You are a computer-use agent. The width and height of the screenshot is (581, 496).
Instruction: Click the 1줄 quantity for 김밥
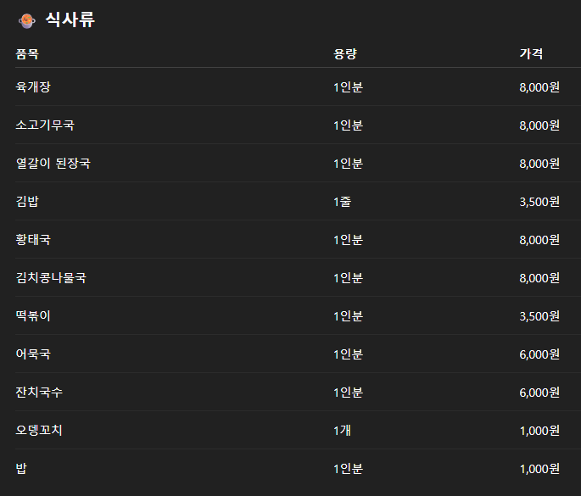pyautogui.click(x=342, y=202)
